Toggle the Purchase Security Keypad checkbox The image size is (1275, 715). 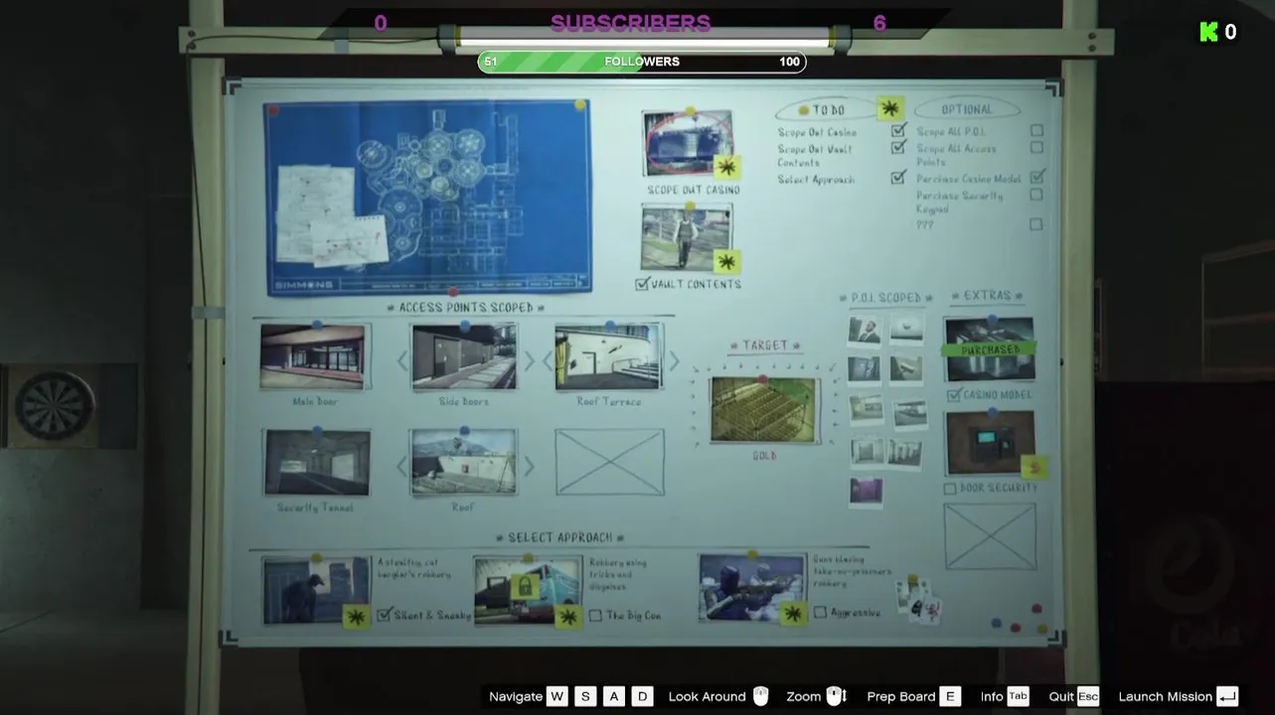[1036, 195]
